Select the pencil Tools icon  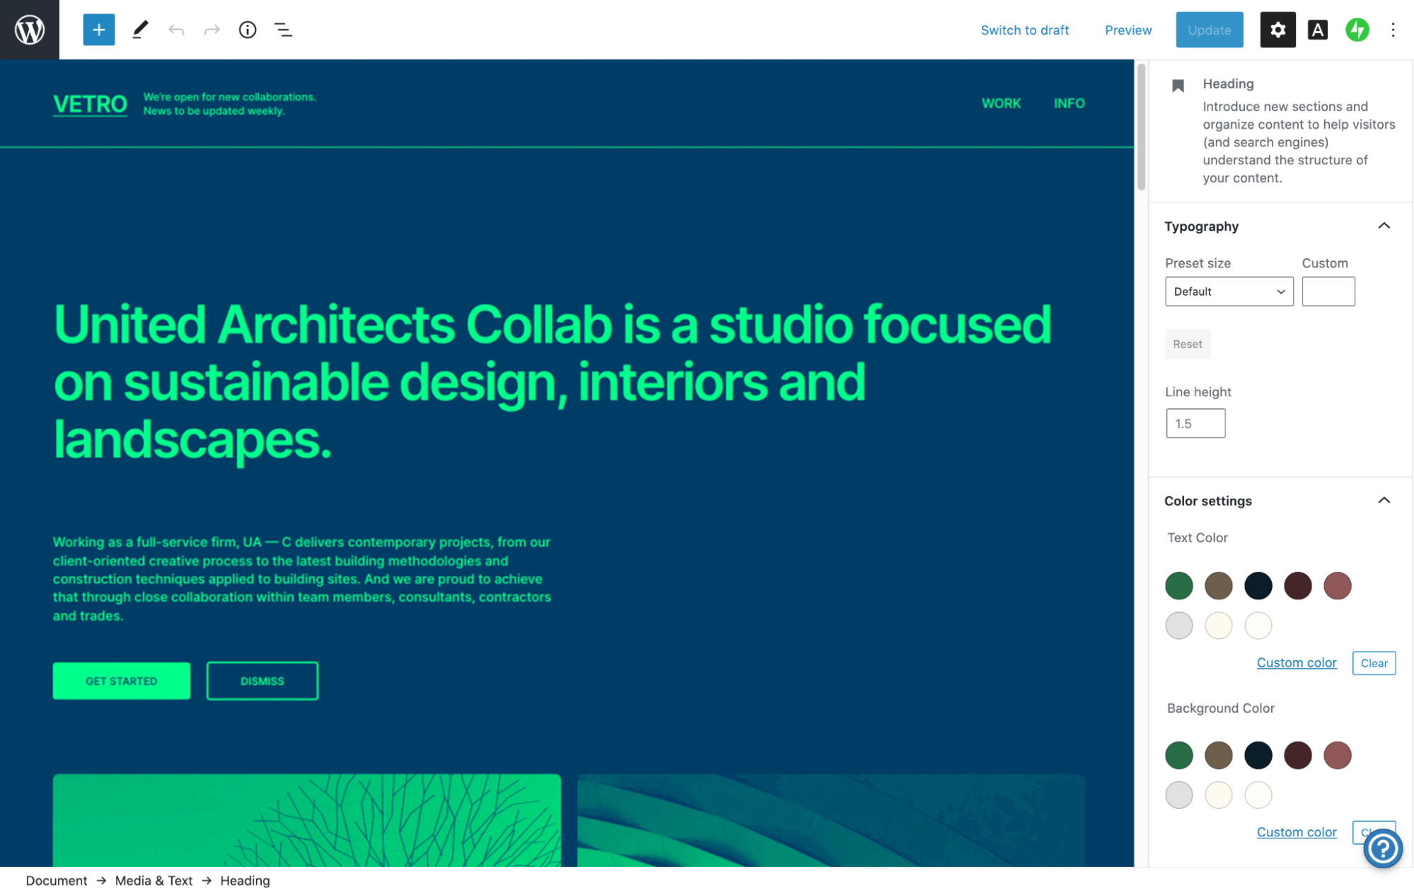click(140, 30)
